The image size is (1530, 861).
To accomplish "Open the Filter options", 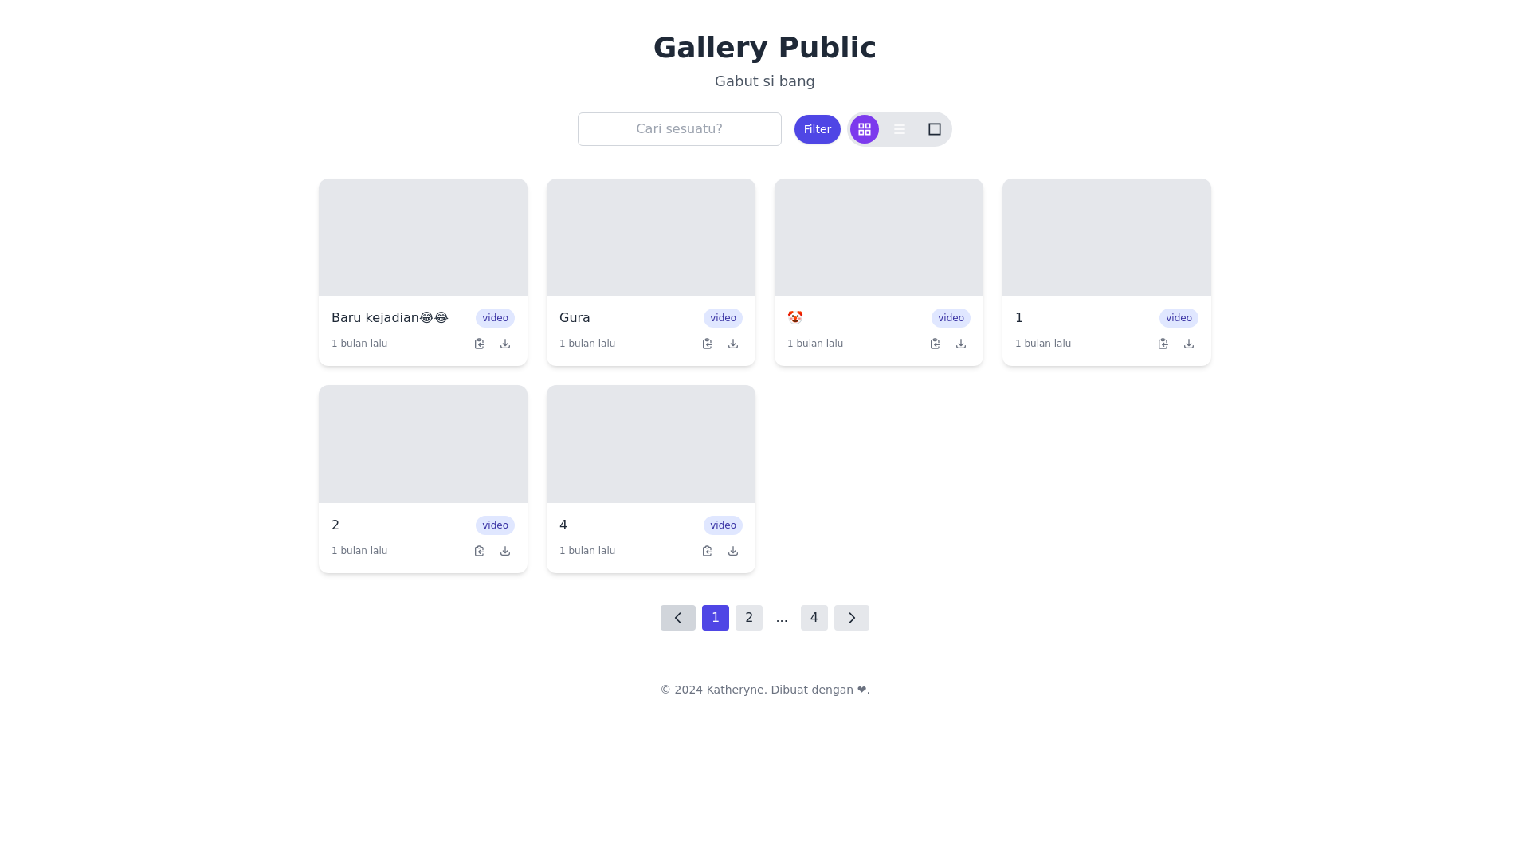I will coord(817,128).
